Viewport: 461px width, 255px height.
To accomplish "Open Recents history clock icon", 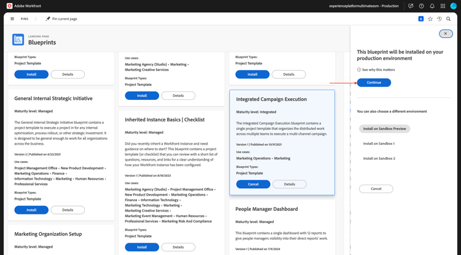I will tap(439, 19).
